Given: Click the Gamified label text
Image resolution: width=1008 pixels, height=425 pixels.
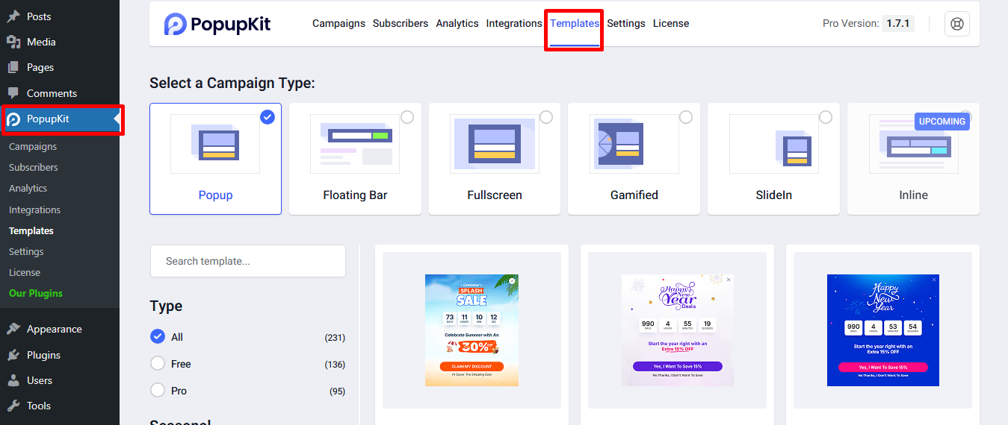Looking at the screenshot, I should tap(634, 195).
